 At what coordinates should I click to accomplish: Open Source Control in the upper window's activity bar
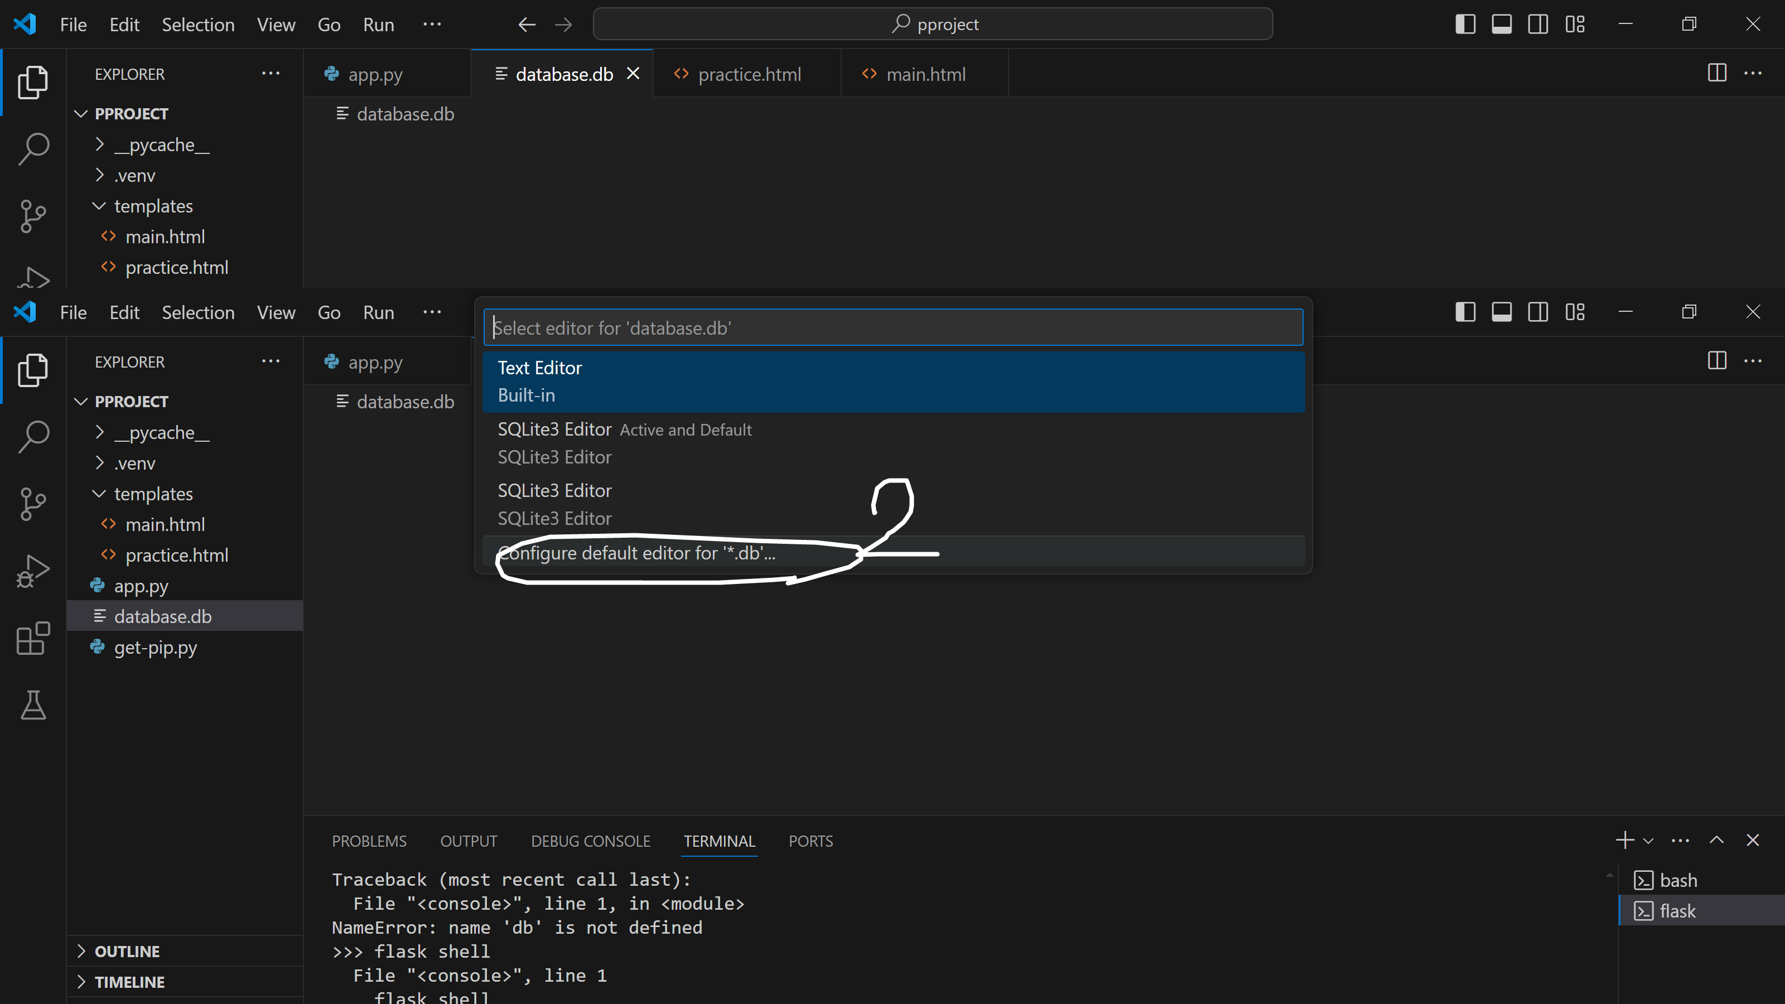pos(32,216)
